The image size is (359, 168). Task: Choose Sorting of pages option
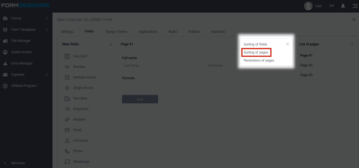256,52
